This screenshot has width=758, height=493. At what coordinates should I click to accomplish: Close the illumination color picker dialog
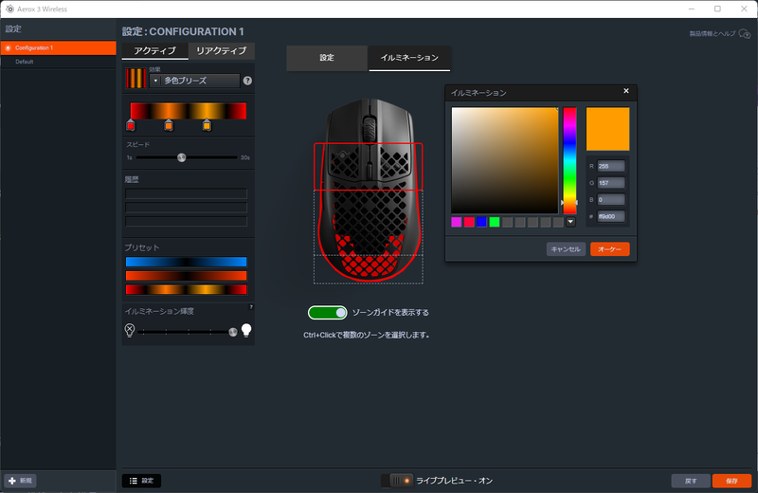coord(626,91)
